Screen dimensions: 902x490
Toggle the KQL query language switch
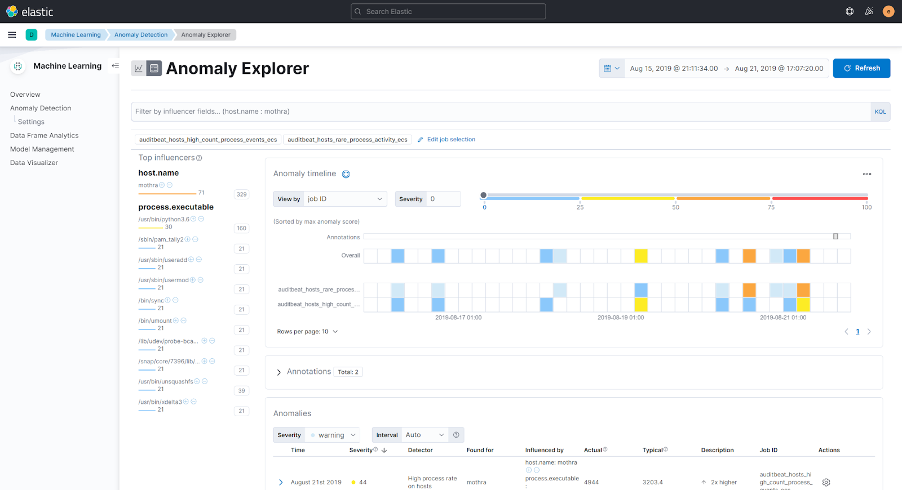[880, 112]
